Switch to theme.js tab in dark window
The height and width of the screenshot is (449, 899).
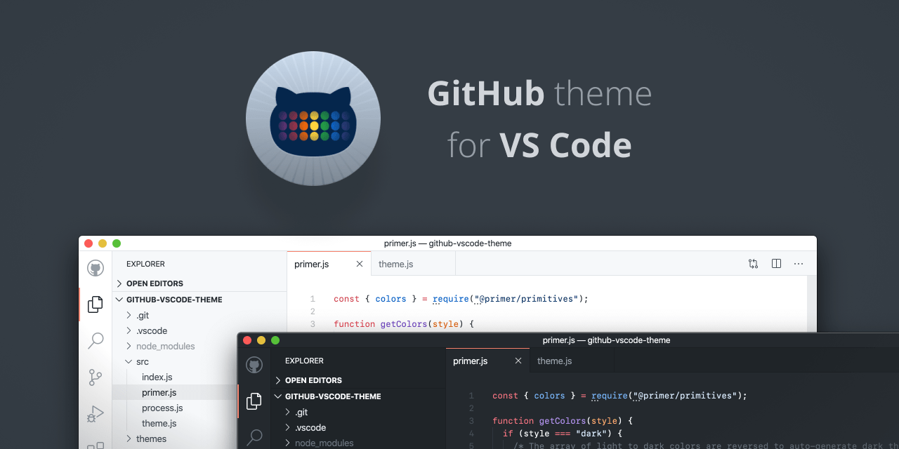tap(572, 361)
